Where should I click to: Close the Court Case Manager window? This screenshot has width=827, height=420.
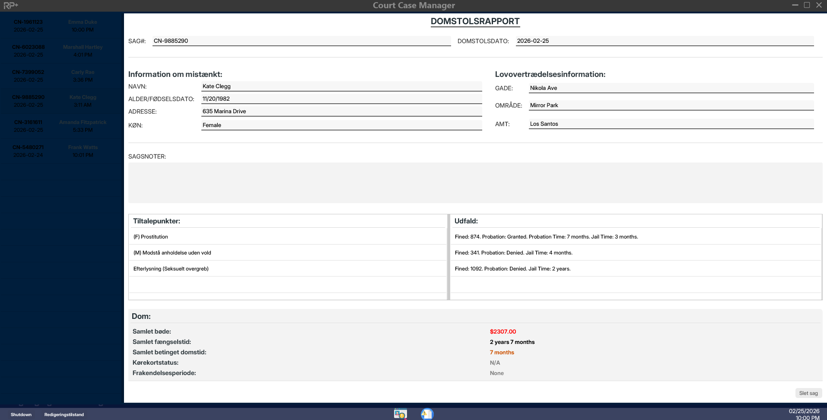819,5
